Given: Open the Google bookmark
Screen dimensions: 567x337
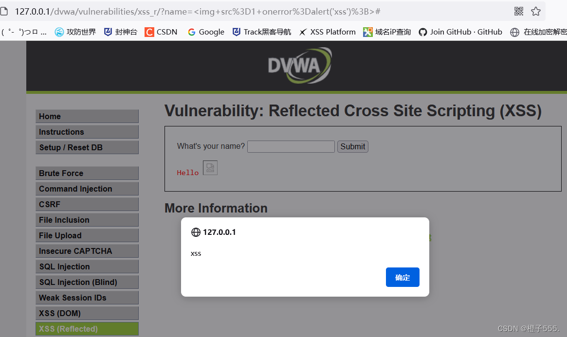Looking at the screenshot, I should click(x=206, y=32).
